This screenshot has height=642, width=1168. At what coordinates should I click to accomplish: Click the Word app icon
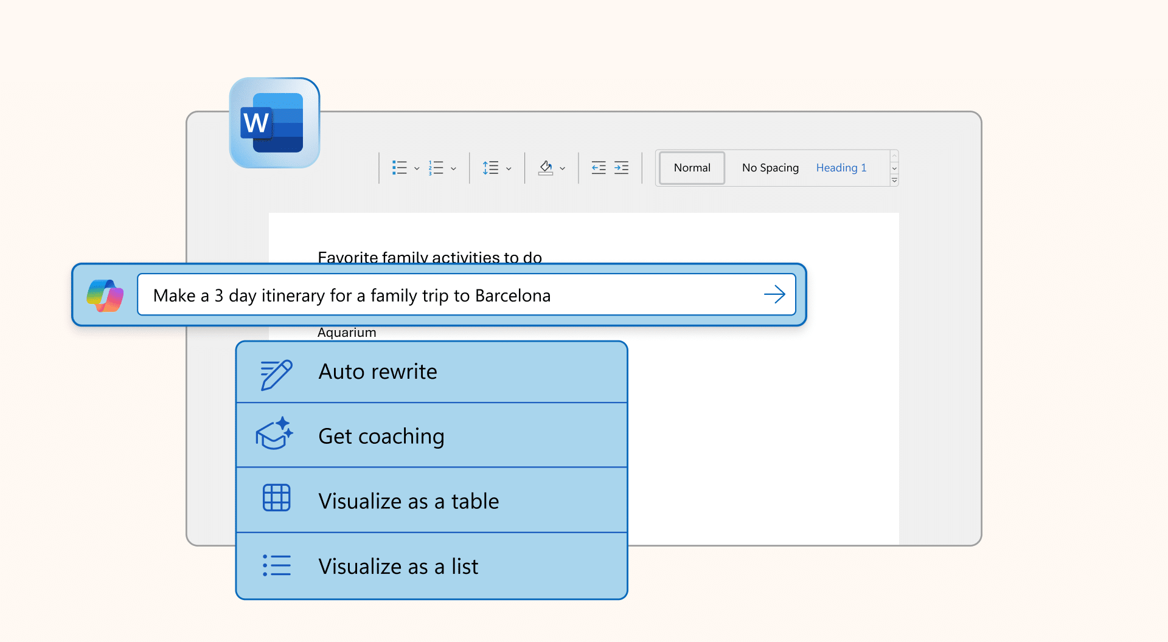[x=274, y=123]
